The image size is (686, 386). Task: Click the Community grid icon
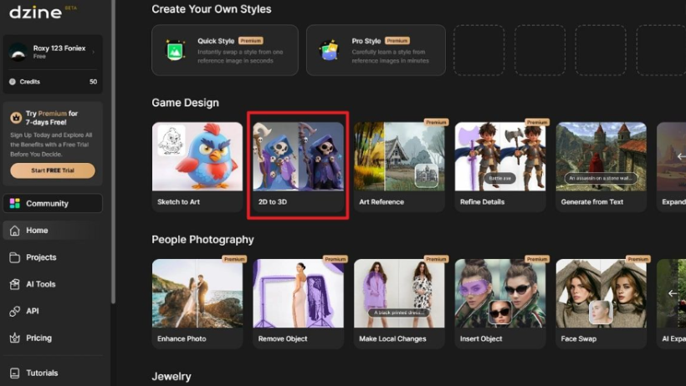click(15, 203)
